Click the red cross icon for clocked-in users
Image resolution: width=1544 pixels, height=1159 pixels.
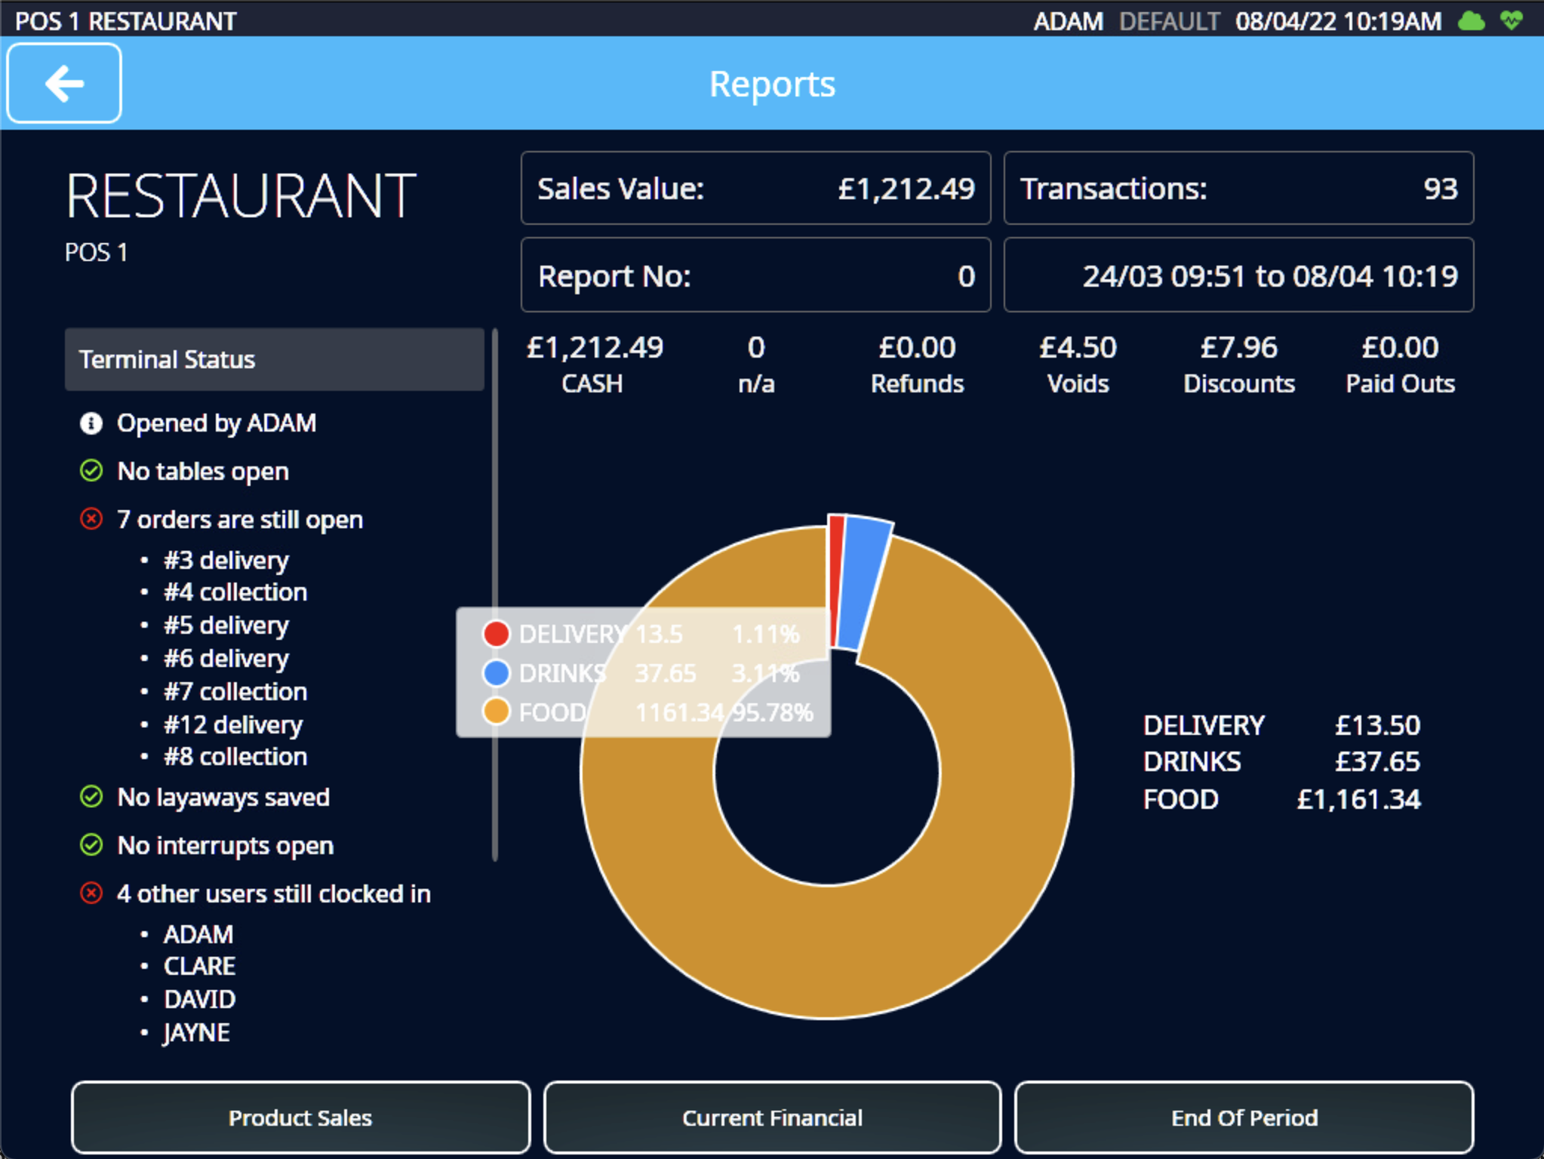[91, 893]
